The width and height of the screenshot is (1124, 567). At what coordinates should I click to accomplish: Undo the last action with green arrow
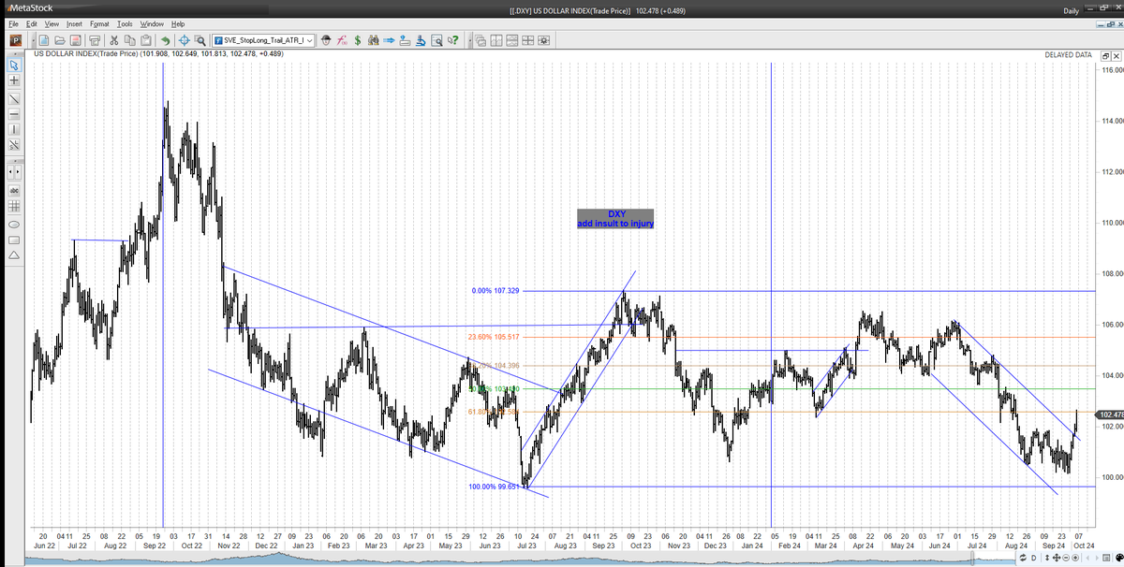[x=165, y=40]
